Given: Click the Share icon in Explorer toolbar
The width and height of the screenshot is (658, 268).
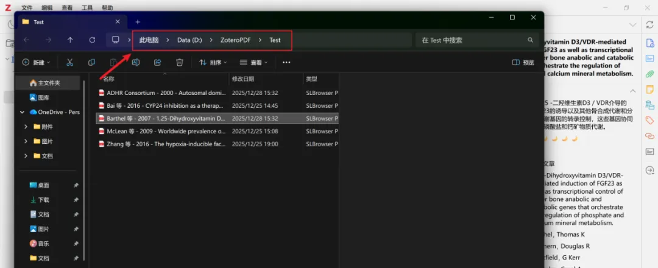Looking at the screenshot, I should (x=158, y=62).
